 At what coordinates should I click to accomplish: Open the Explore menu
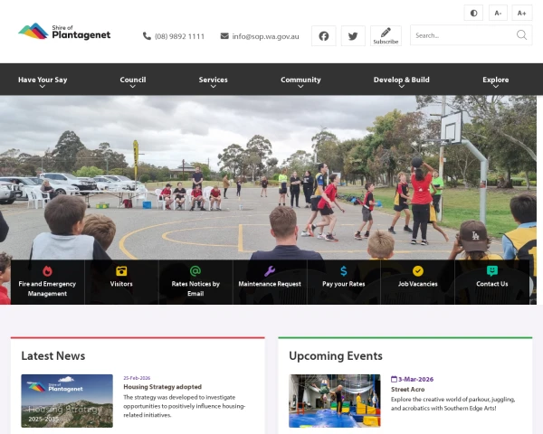tap(496, 80)
